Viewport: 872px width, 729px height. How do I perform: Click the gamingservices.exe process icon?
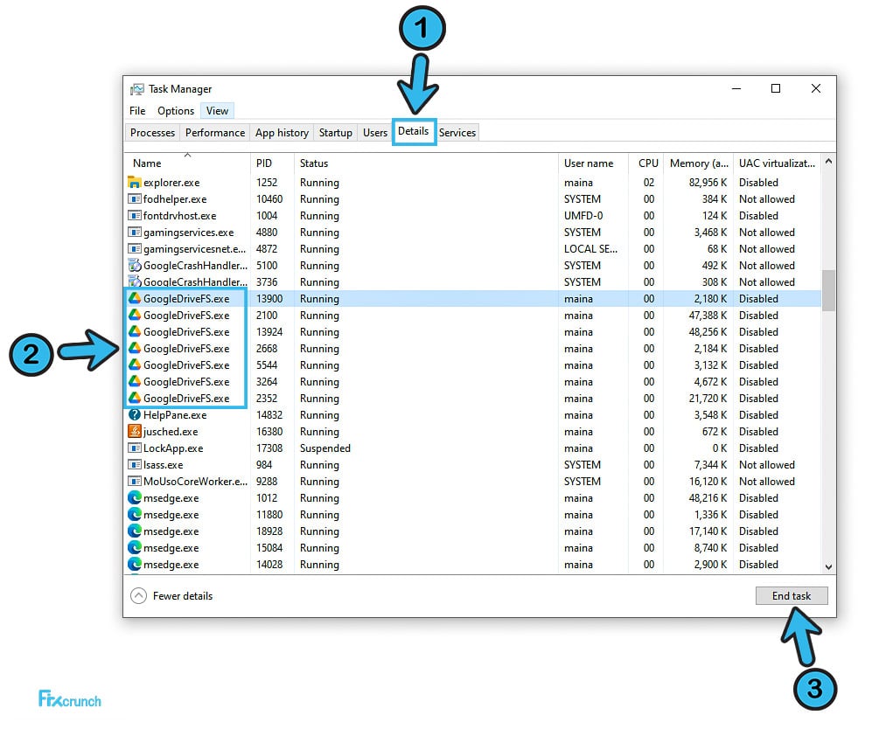coord(135,233)
